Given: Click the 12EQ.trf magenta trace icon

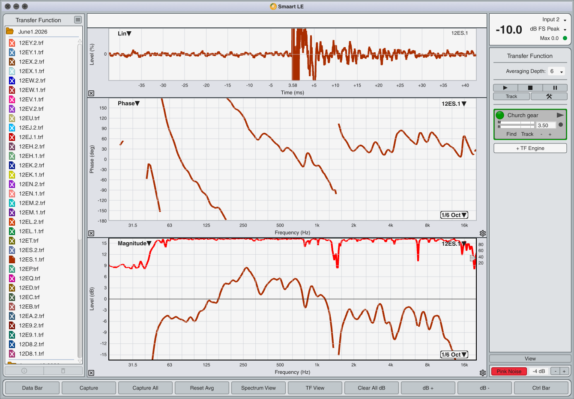Looking at the screenshot, I should pos(12,278).
